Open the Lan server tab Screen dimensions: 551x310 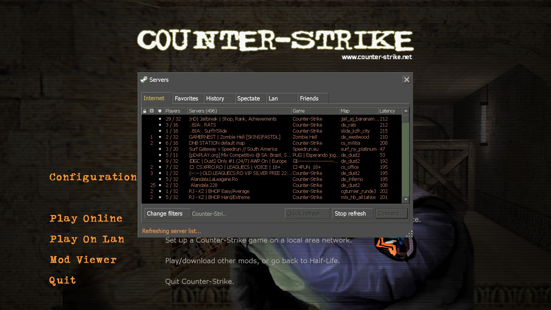coord(273,98)
